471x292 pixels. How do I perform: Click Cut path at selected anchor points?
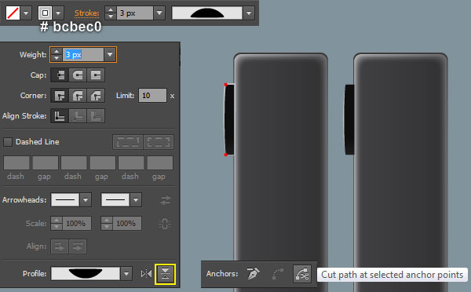[302, 274]
